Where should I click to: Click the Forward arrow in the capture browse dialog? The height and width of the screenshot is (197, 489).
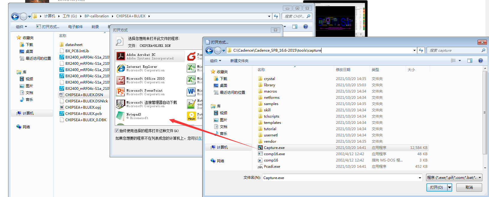point(218,50)
